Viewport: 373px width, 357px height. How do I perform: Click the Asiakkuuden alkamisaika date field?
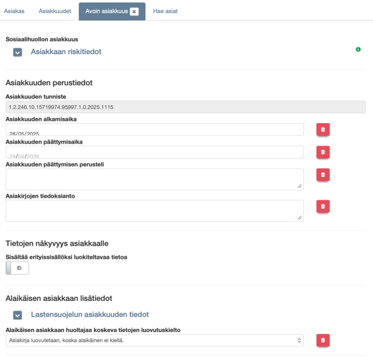(155, 129)
